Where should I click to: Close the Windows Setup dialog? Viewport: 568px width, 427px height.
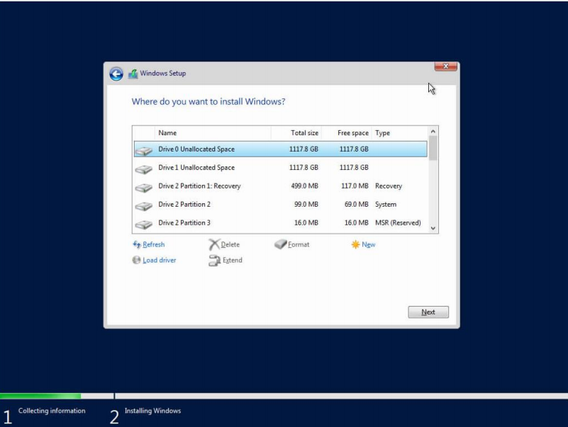click(445, 67)
